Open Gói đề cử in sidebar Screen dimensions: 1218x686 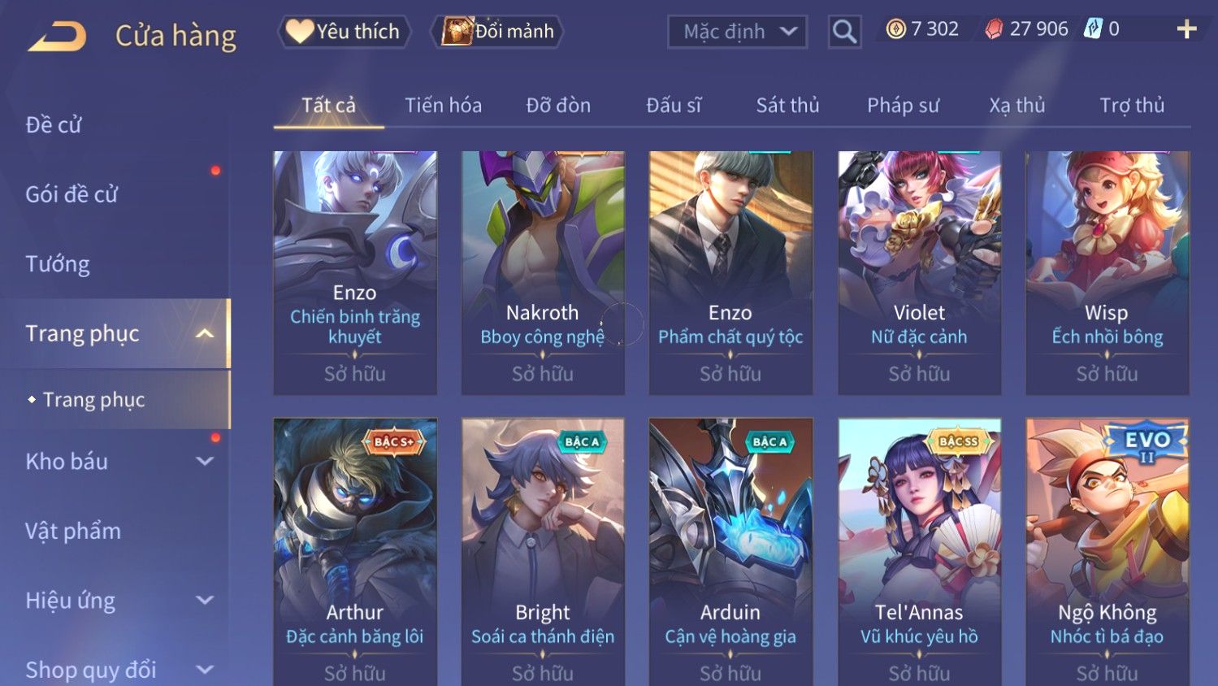point(72,194)
